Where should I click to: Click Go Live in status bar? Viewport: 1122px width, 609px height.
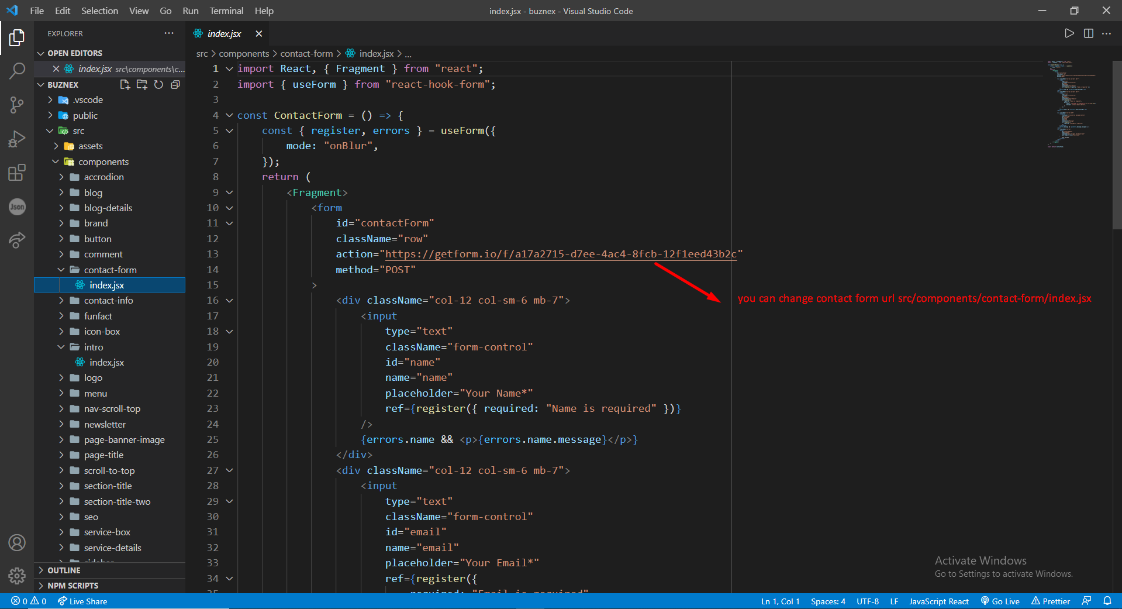[x=1000, y=601]
